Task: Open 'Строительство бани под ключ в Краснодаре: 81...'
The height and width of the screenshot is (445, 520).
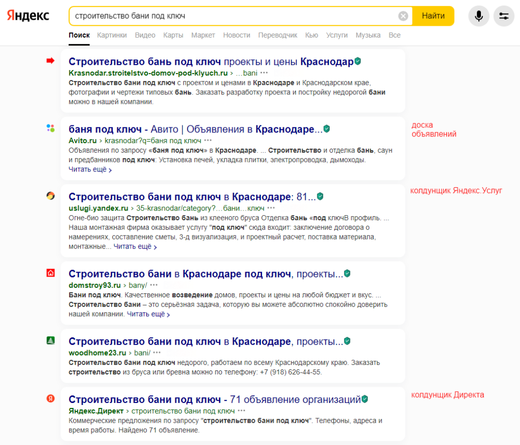Action: 192,197
